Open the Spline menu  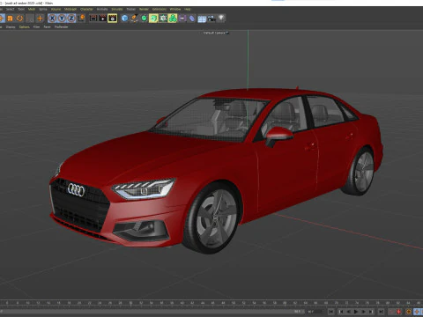43,9
